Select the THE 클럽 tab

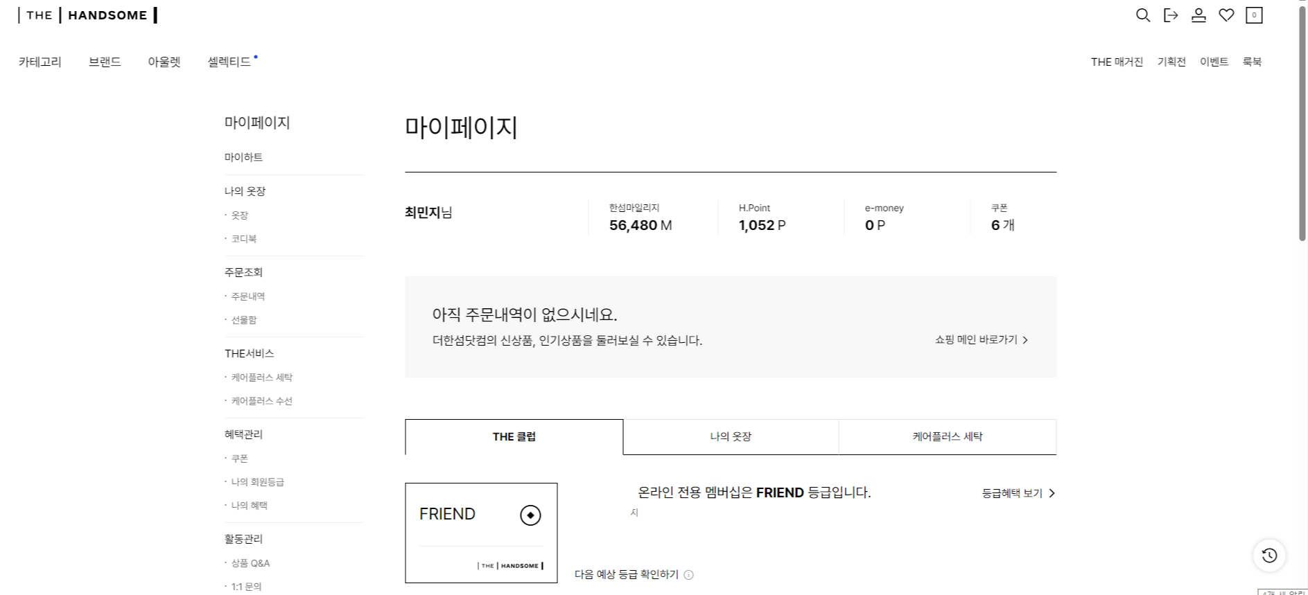click(x=514, y=436)
